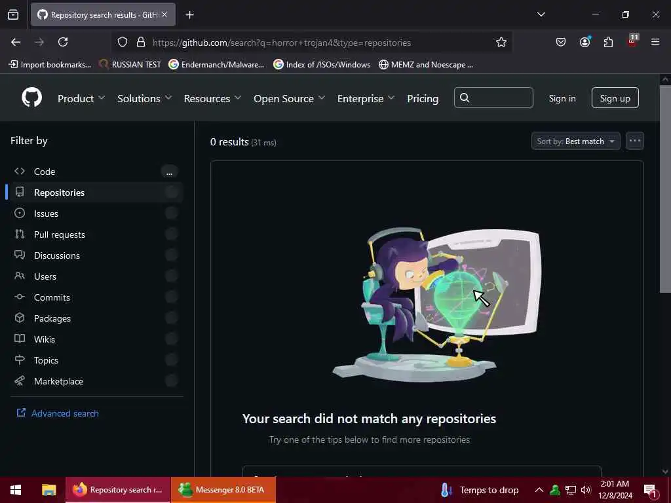Open the Firefox account icon

(585, 42)
